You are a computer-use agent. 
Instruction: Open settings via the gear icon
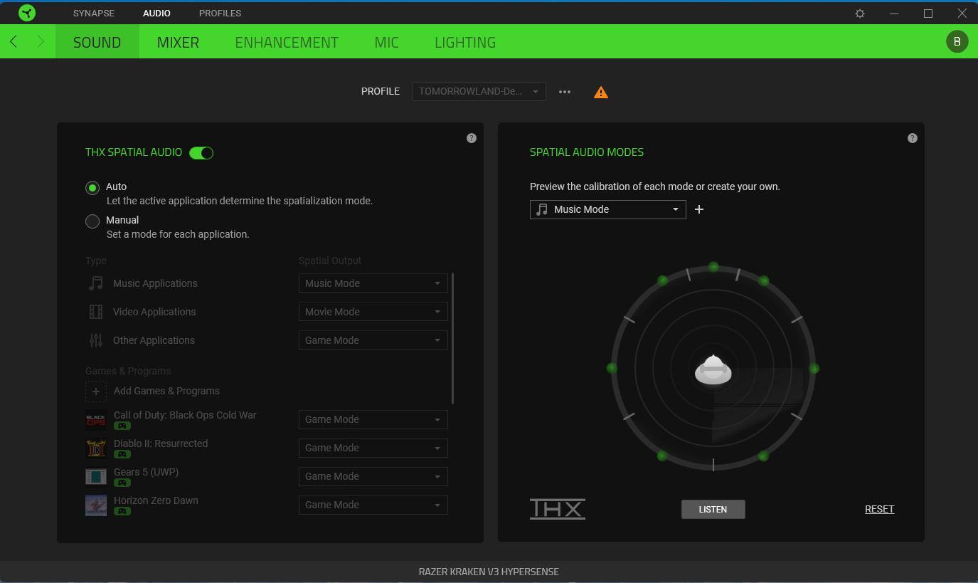859,14
